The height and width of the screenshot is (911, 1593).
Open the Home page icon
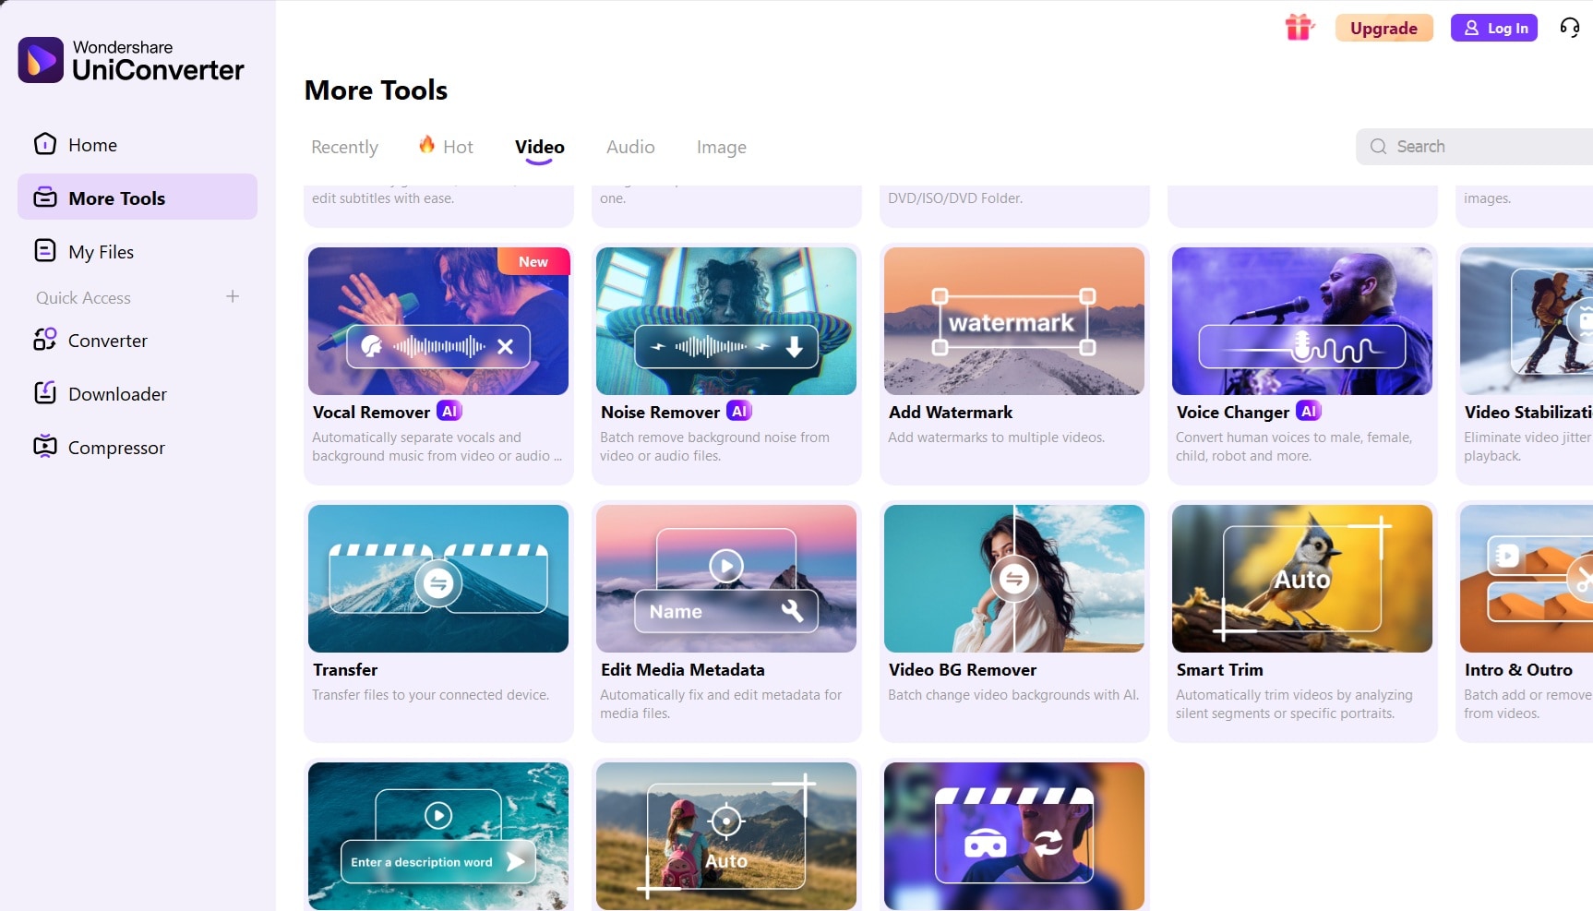pyautogui.click(x=45, y=144)
